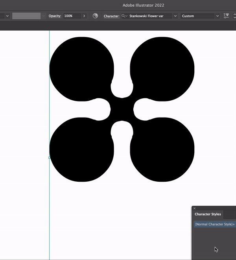Click the Opacity value field showing 100%
This screenshot has height=260, width=236.
(x=72, y=16)
